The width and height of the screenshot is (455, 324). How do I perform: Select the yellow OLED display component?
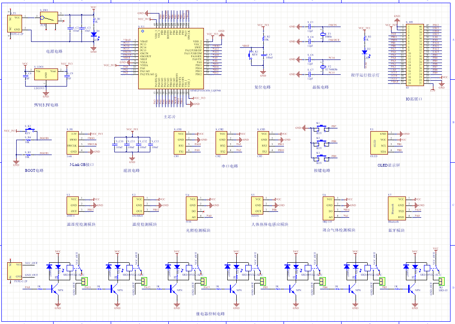(x=378, y=143)
